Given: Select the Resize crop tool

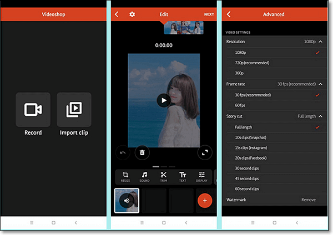Looking at the screenshot, I should [125, 176].
